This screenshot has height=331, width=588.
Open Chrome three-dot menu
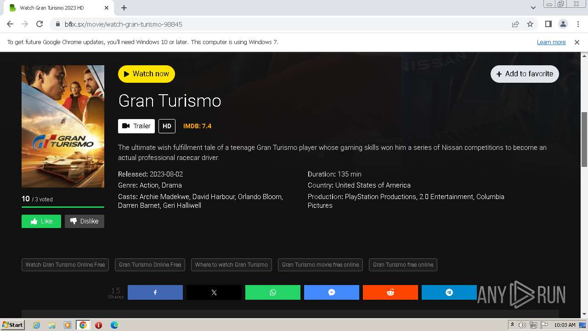point(577,24)
